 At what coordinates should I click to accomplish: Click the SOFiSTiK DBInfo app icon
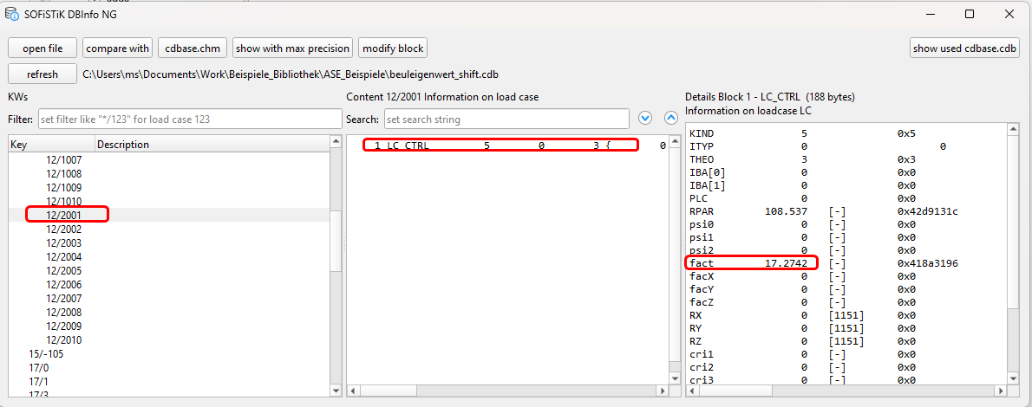(12, 13)
